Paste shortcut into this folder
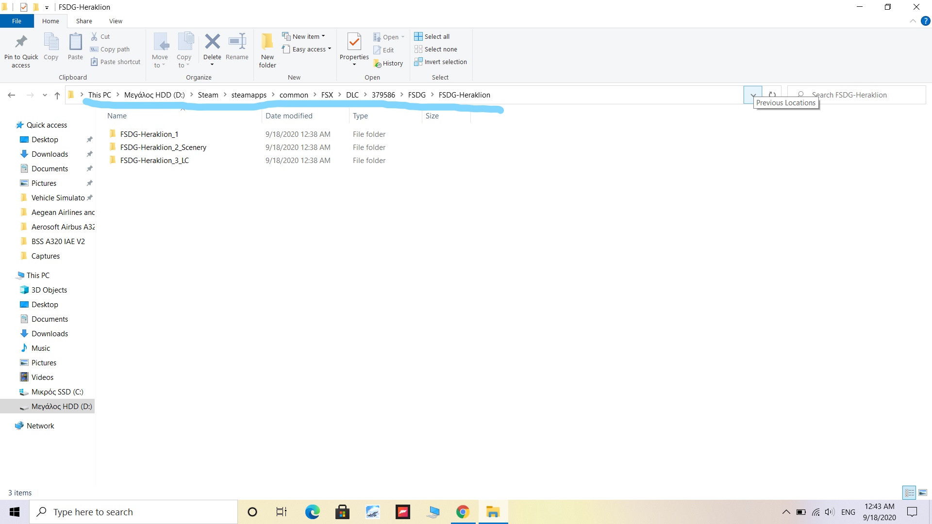Screen dimensions: 932x524 116,62
